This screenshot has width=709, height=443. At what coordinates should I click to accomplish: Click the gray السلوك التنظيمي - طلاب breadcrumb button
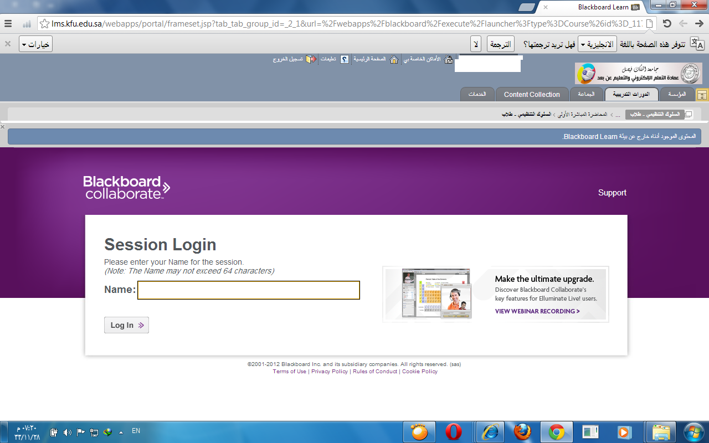coord(655,114)
